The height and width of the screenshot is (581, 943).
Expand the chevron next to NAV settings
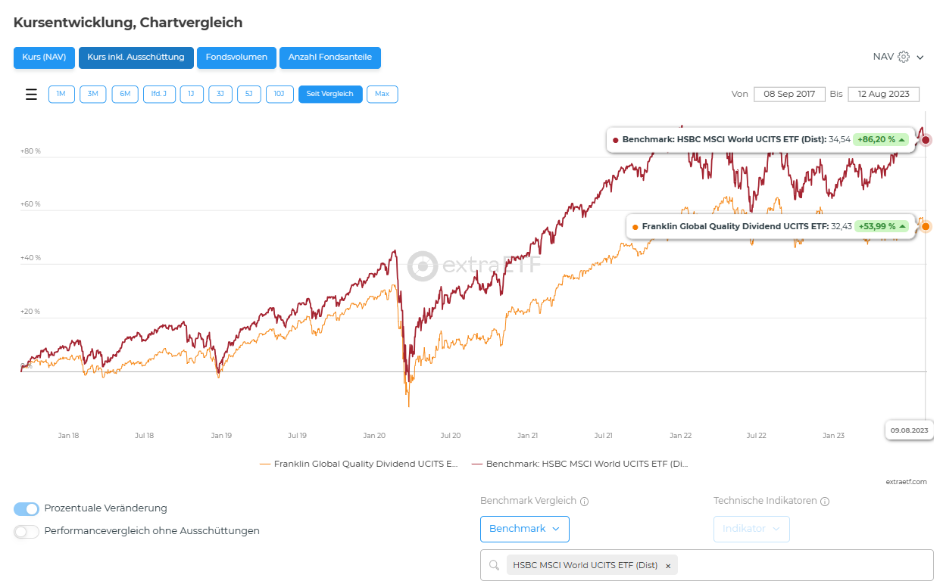click(920, 57)
